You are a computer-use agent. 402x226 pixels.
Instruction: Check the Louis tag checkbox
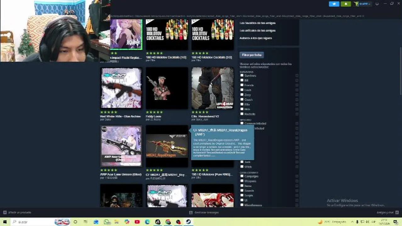click(x=242, y=90)
